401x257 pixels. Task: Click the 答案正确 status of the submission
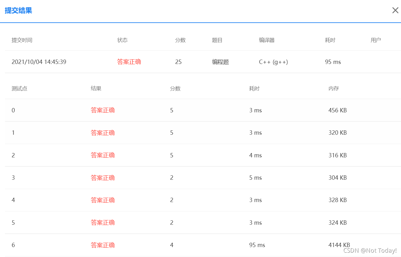pos(129,62)
